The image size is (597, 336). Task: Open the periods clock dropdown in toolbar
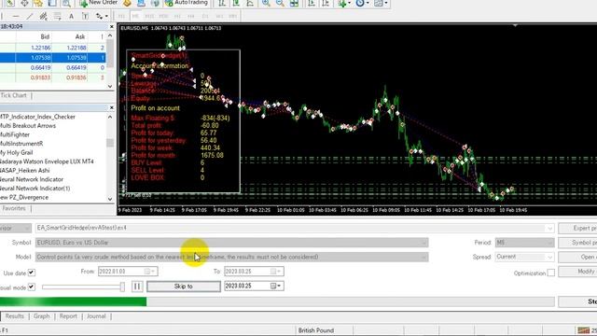(368, 4)
